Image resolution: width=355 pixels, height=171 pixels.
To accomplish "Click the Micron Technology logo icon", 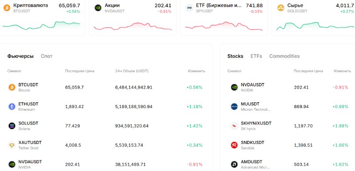I will coord(234,107).
